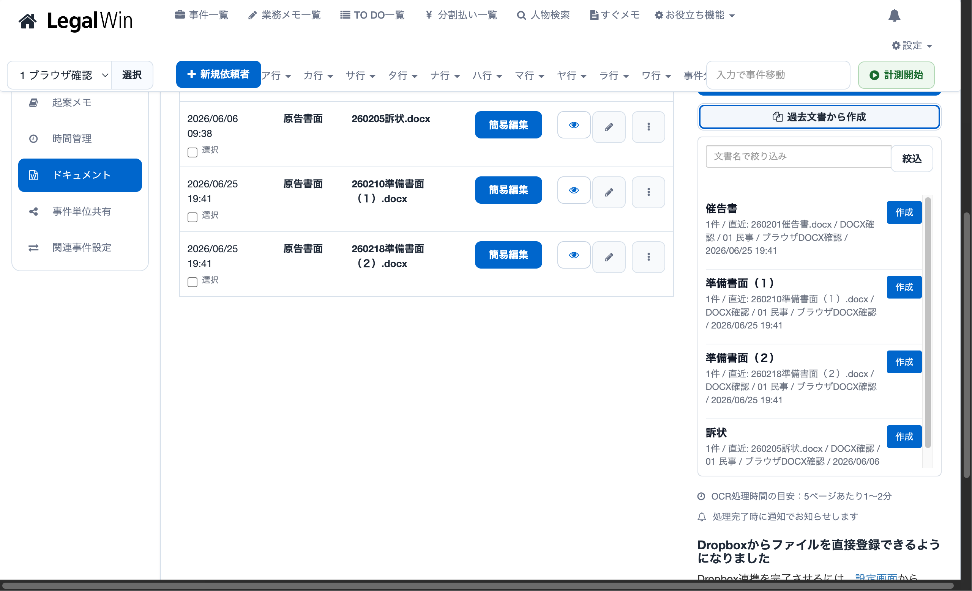Click the page vertical scrollbar
Viewport: 972px width, 591px height.
pyautogui.click(x=966, y=345)
